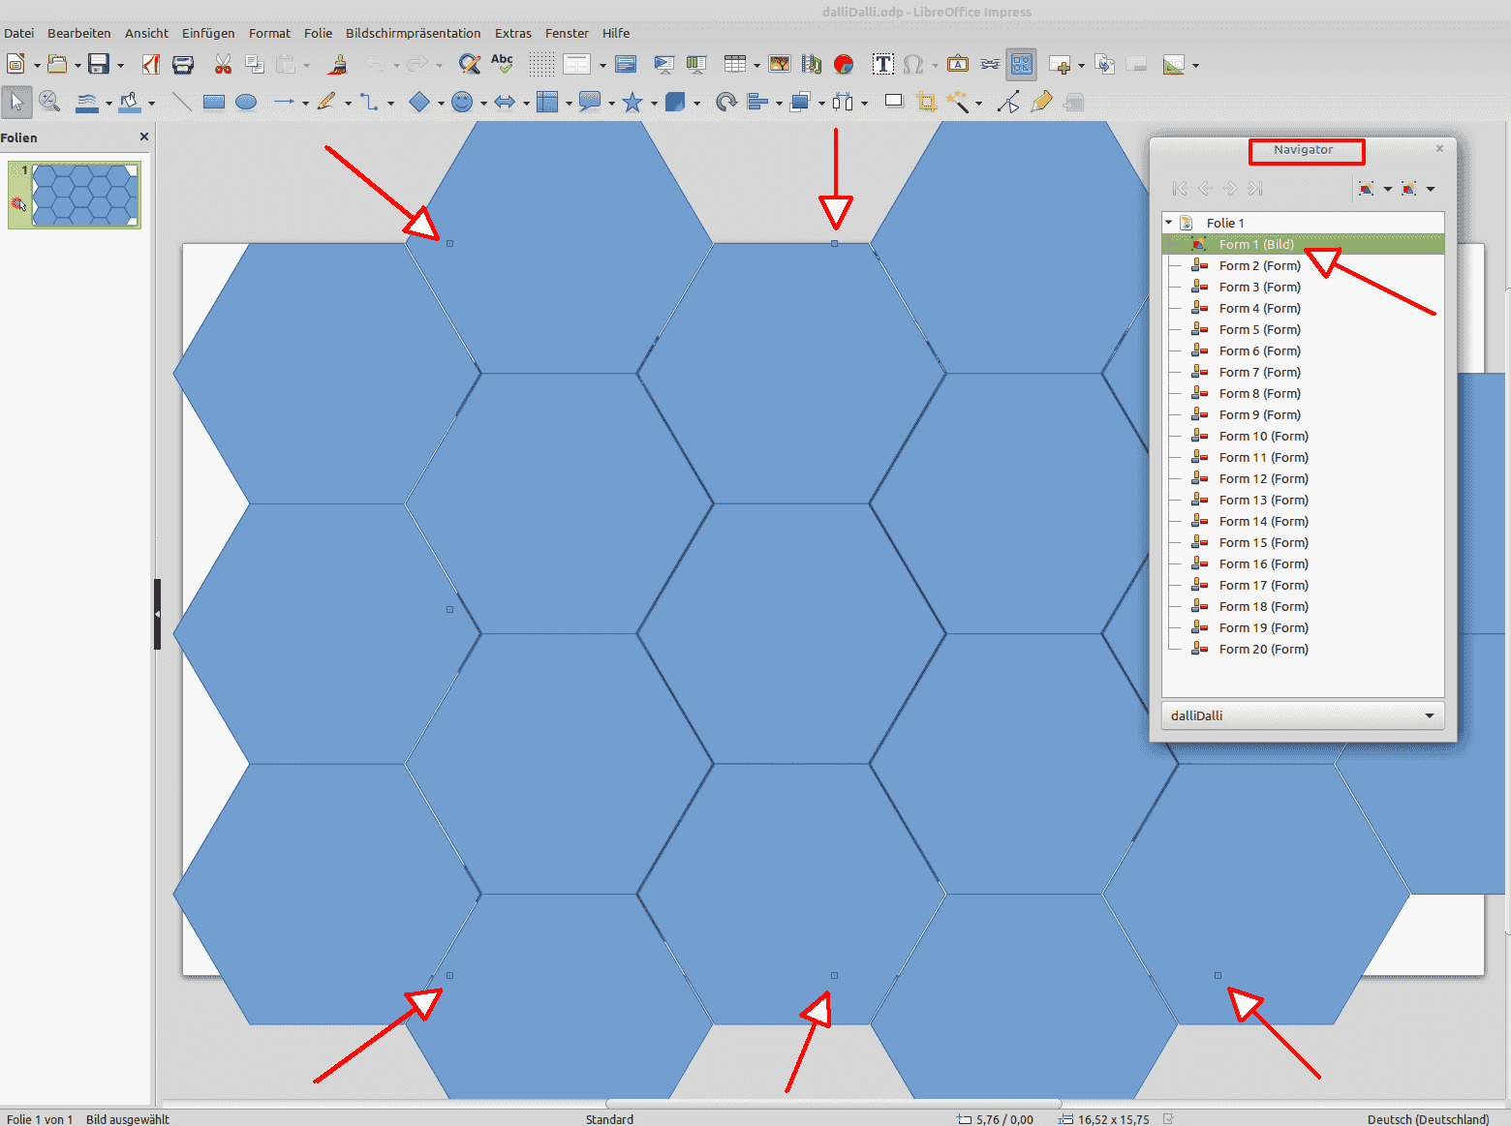Viewport: 1511px width, 1126px height.
Task: Click the Standard master slide label
Action: (609, 1119)
